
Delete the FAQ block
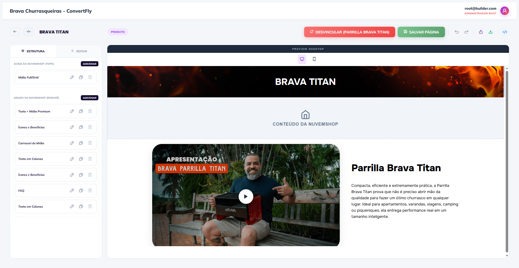90,191
